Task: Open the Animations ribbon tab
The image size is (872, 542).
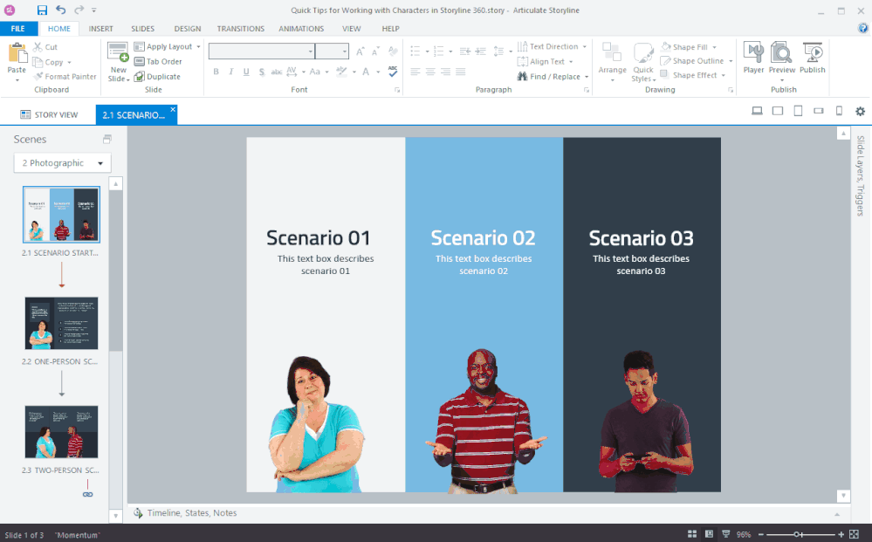Action: point(301,29)
